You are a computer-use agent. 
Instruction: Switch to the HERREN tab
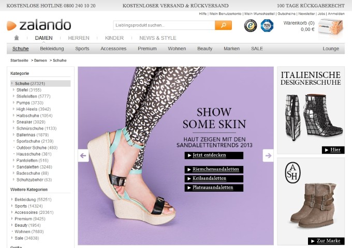point(79,38)
